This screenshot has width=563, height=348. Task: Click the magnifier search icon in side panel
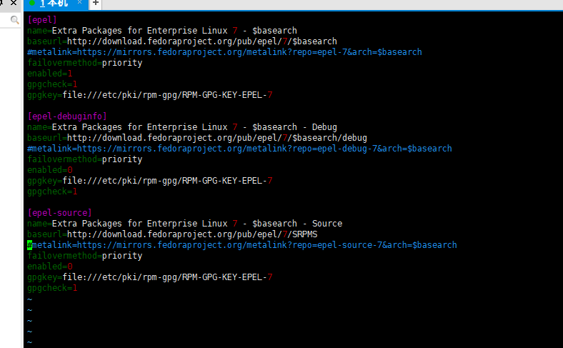point(15,20)
